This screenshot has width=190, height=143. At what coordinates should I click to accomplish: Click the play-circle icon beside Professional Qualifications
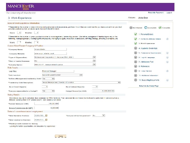[x=136, y=53]
